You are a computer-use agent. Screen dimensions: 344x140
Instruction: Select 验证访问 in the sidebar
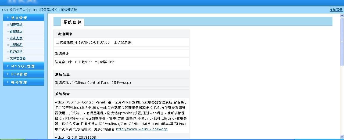click(16, 52)
